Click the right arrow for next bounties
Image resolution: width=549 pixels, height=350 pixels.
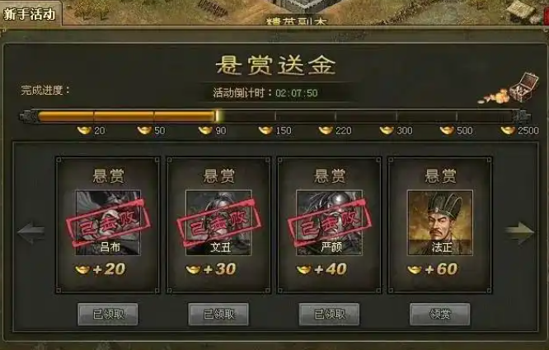(x=519, y=232)
